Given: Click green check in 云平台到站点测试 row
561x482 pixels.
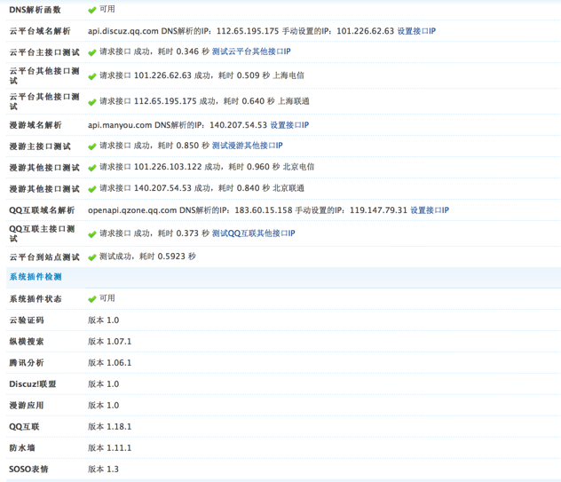Looking at the screenshot, I should (92, 257).
